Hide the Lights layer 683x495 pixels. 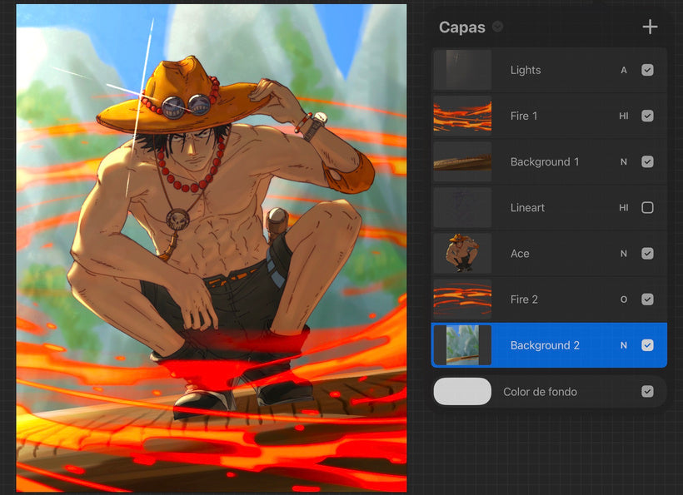647,70
